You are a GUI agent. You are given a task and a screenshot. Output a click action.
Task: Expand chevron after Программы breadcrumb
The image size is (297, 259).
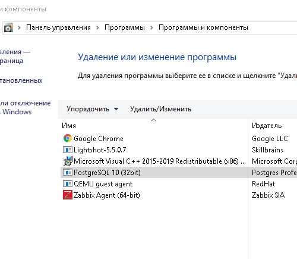pos(151,27)
